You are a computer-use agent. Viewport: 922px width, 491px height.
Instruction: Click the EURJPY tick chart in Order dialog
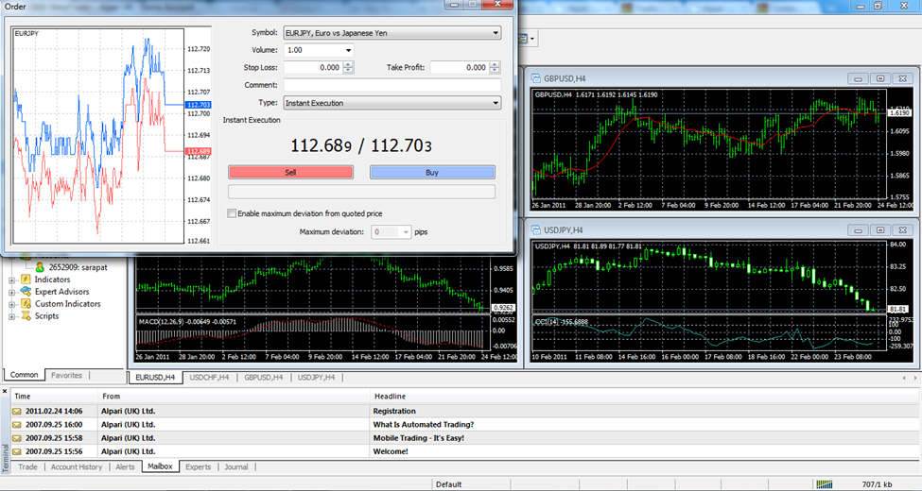(x=98, y=136)
